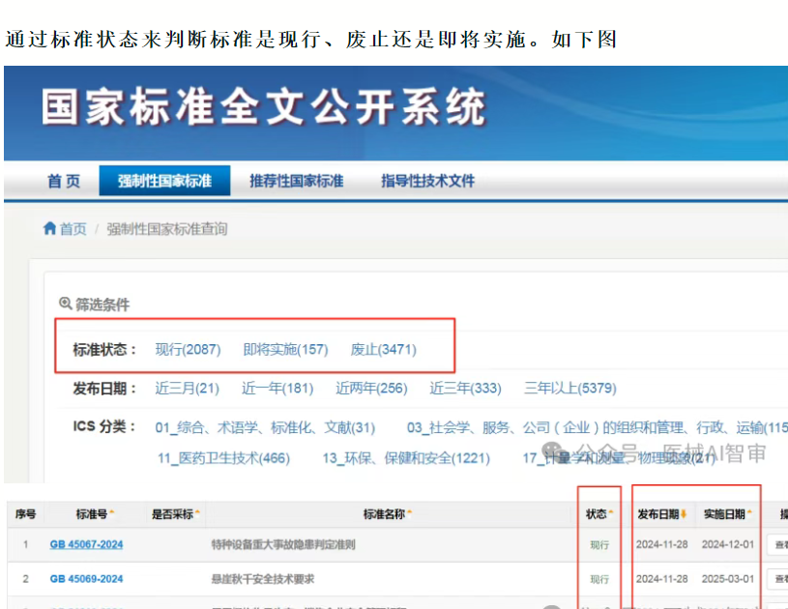Click the sort icon on 状态 column header

coord(612,512)
